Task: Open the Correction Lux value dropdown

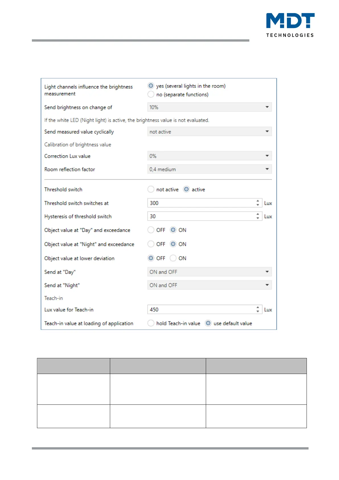Action: 209,156
